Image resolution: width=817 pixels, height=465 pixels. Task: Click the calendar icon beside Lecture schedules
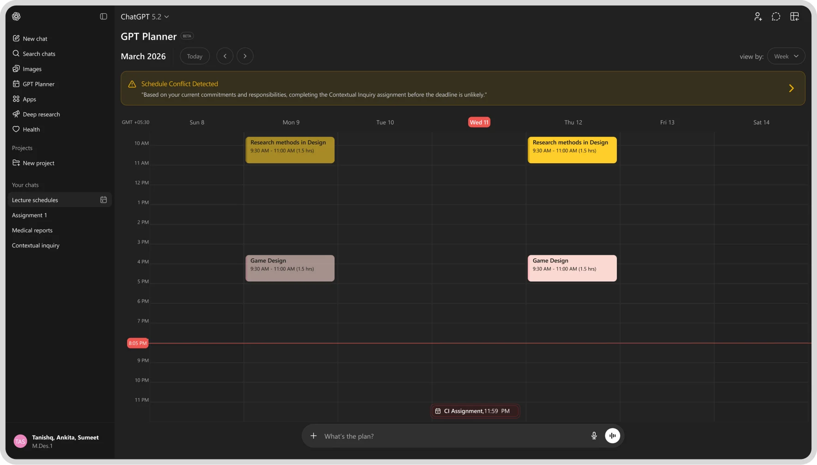pos(104,200)
